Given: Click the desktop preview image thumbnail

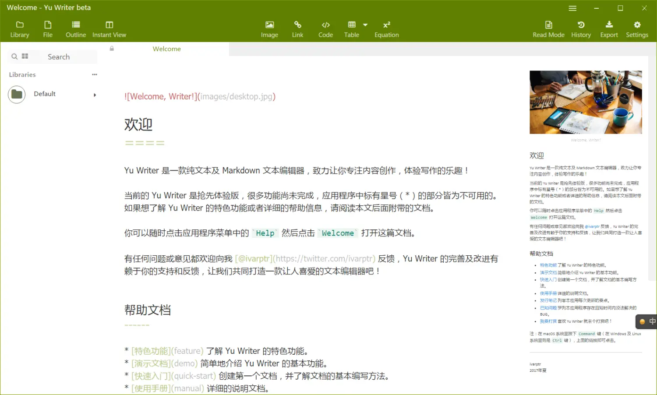Looking at the screenshot, I should pos(586,102).
